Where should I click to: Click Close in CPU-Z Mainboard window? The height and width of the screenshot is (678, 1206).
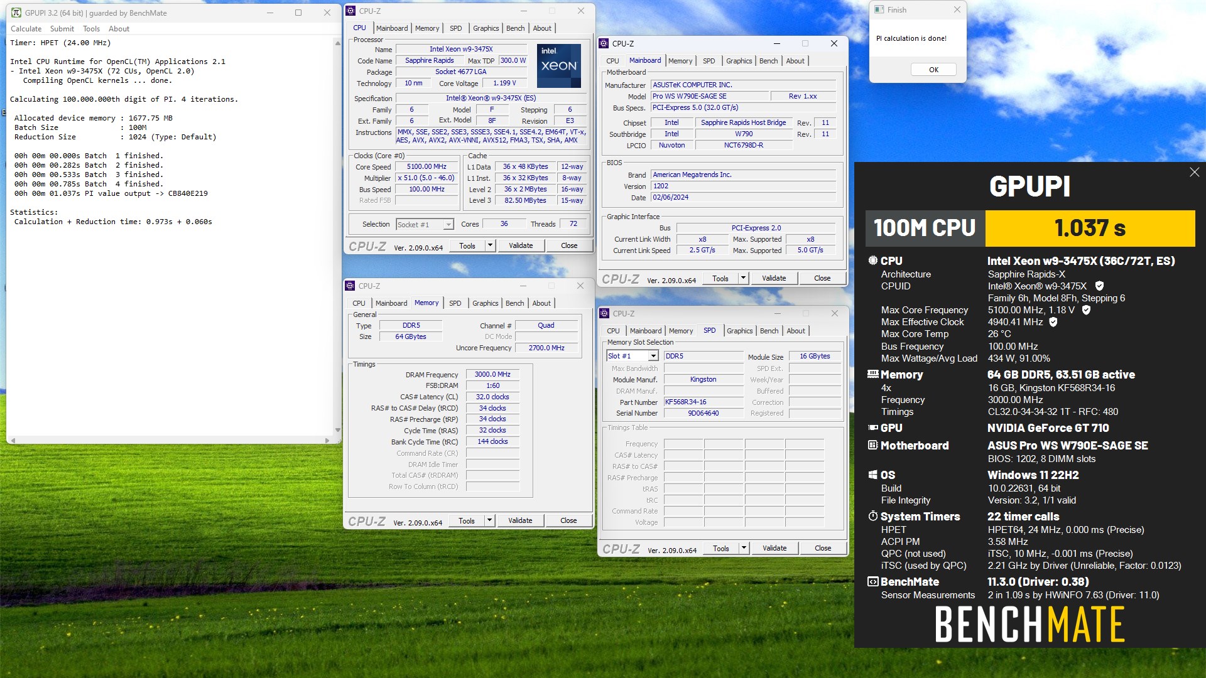[822, 278]
